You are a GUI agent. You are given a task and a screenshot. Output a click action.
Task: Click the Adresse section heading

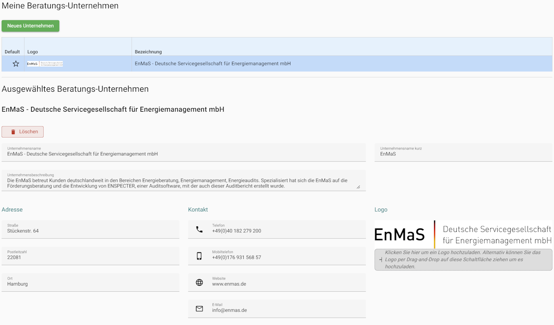(12, 209)
